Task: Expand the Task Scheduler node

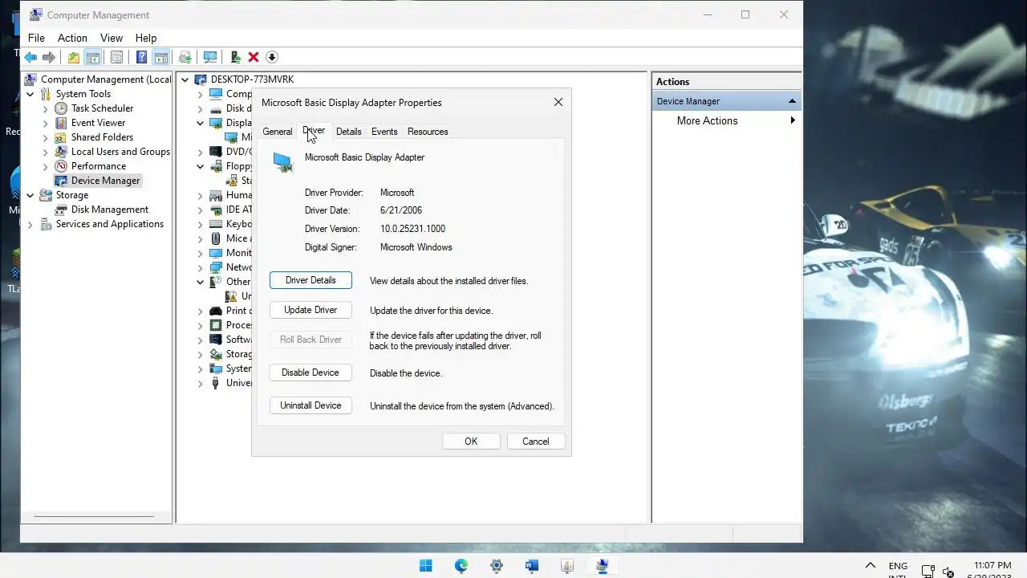Action: pos(46,108)
